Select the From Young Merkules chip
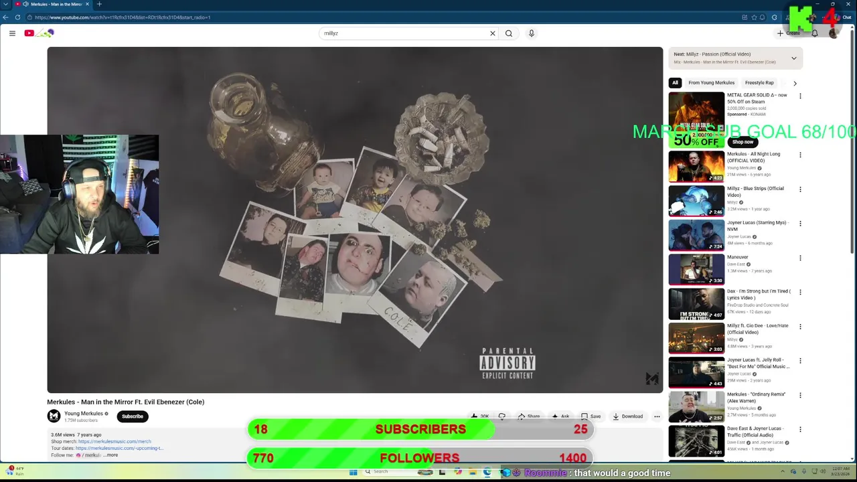This screenshot has height=482, width=857. tap(711, 82)
